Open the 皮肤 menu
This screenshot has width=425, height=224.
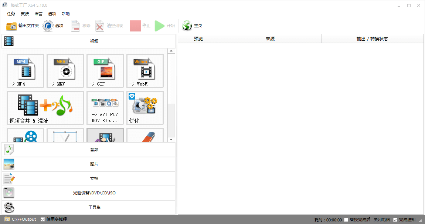[25, 14]
